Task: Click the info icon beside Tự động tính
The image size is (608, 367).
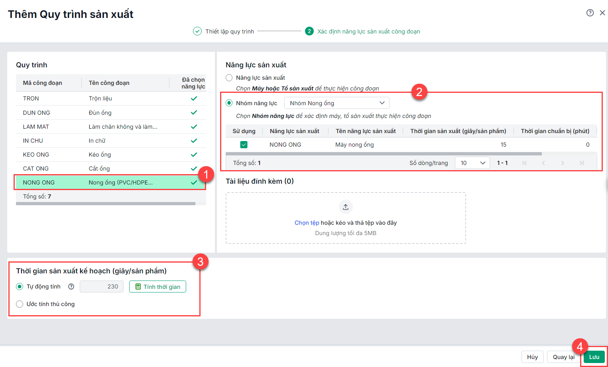Action: (x=71, y=287)
